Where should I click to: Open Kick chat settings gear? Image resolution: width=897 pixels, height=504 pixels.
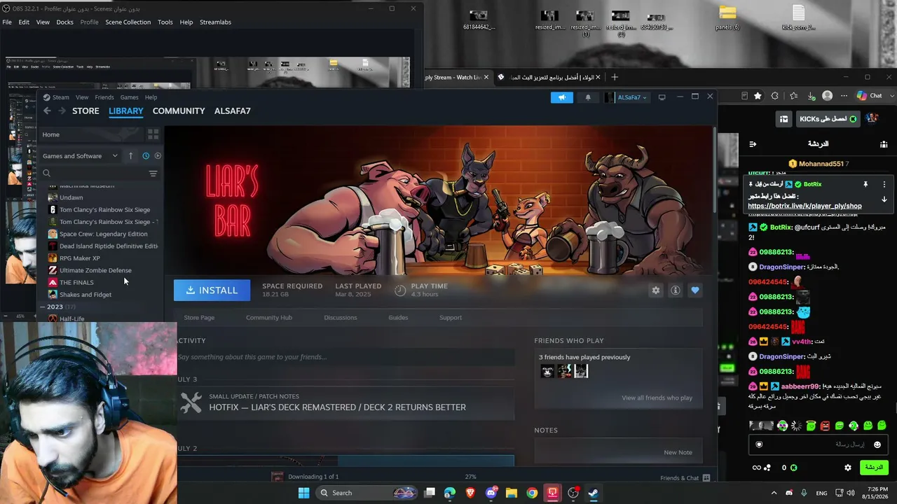coord(848,468)
